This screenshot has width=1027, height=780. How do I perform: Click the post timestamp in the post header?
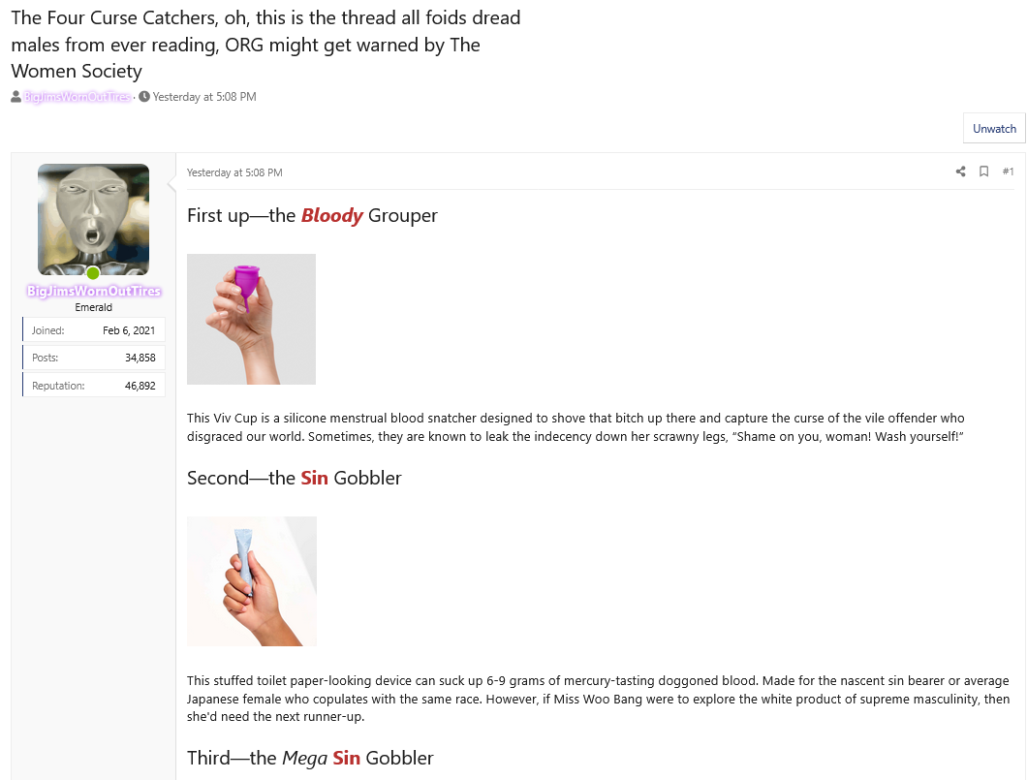point(234,172)
